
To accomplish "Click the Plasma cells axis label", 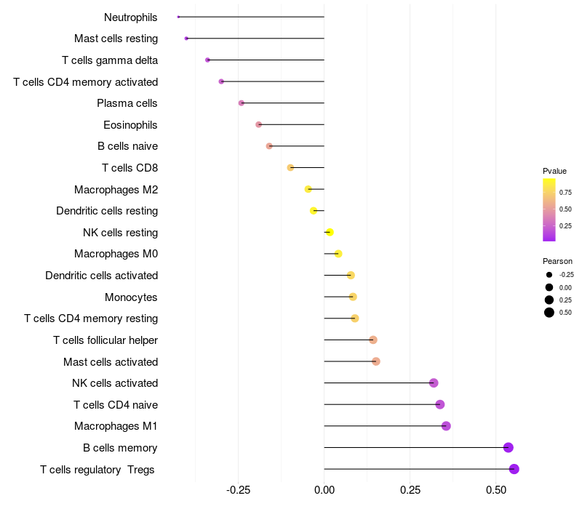I will [x=127, y=103].
